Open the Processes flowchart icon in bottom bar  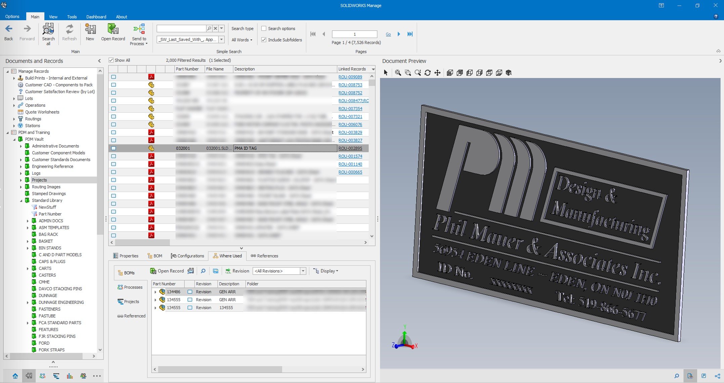point(42,376)
